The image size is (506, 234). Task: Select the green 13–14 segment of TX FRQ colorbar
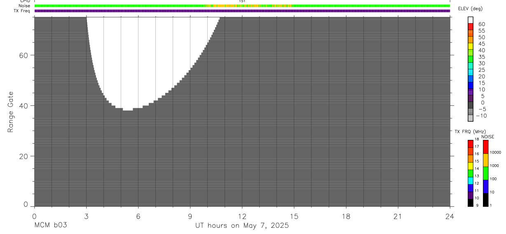pyautogui.click(x=471, y=174)
